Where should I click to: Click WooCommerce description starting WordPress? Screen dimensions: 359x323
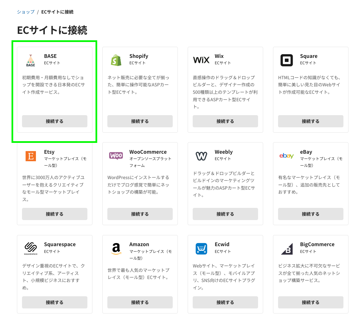tap(139, 185)
